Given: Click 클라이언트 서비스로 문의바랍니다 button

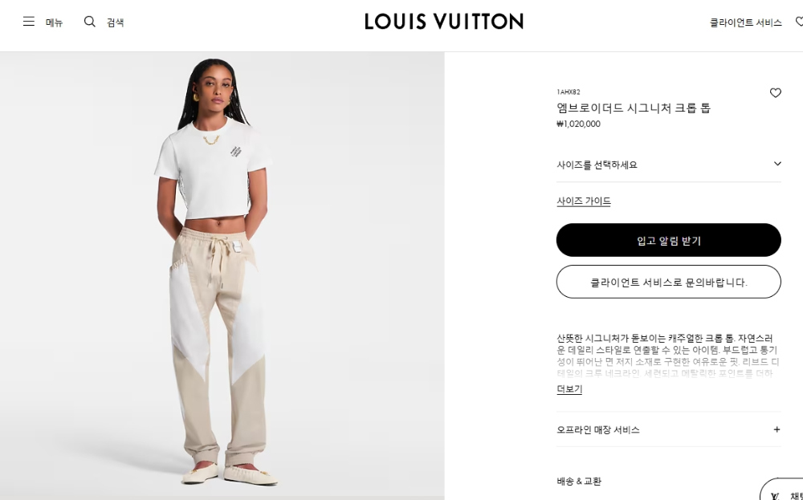Looking at the screenshot, I should pos(668,282).
